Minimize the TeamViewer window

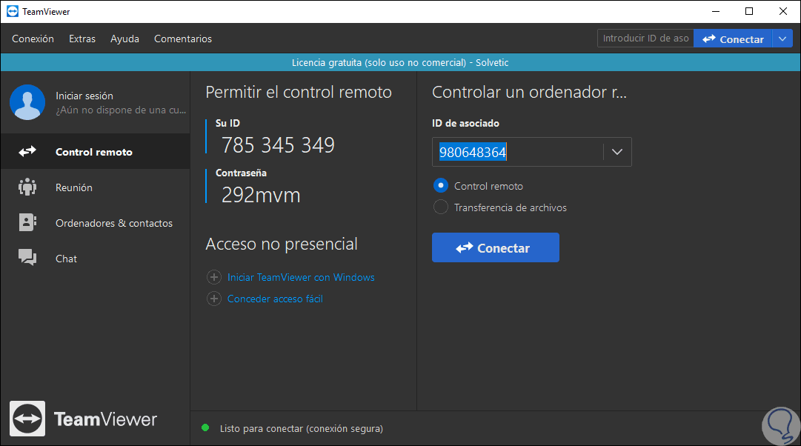716,11
